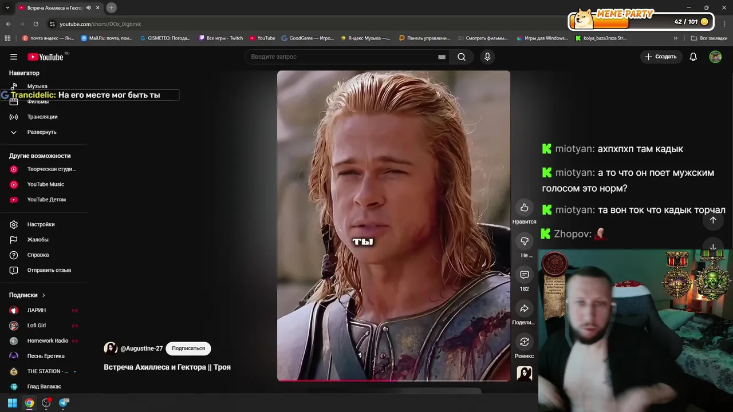Open Telegram from the taskbar
The width and height of the screenshot is (733, 412).
[64, 403]
